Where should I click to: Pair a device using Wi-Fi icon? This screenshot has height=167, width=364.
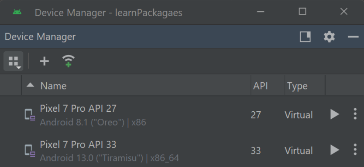(x=69, y=61)
